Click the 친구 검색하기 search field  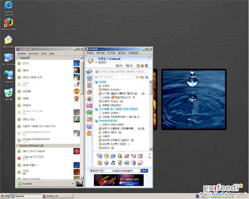point(114,77)
